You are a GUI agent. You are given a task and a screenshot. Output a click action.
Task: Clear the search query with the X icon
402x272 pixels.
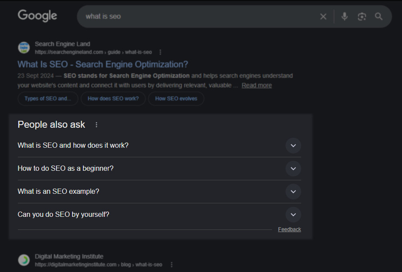323,17
